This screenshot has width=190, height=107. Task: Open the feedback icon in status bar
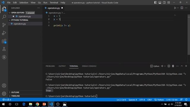click(181, 100)
